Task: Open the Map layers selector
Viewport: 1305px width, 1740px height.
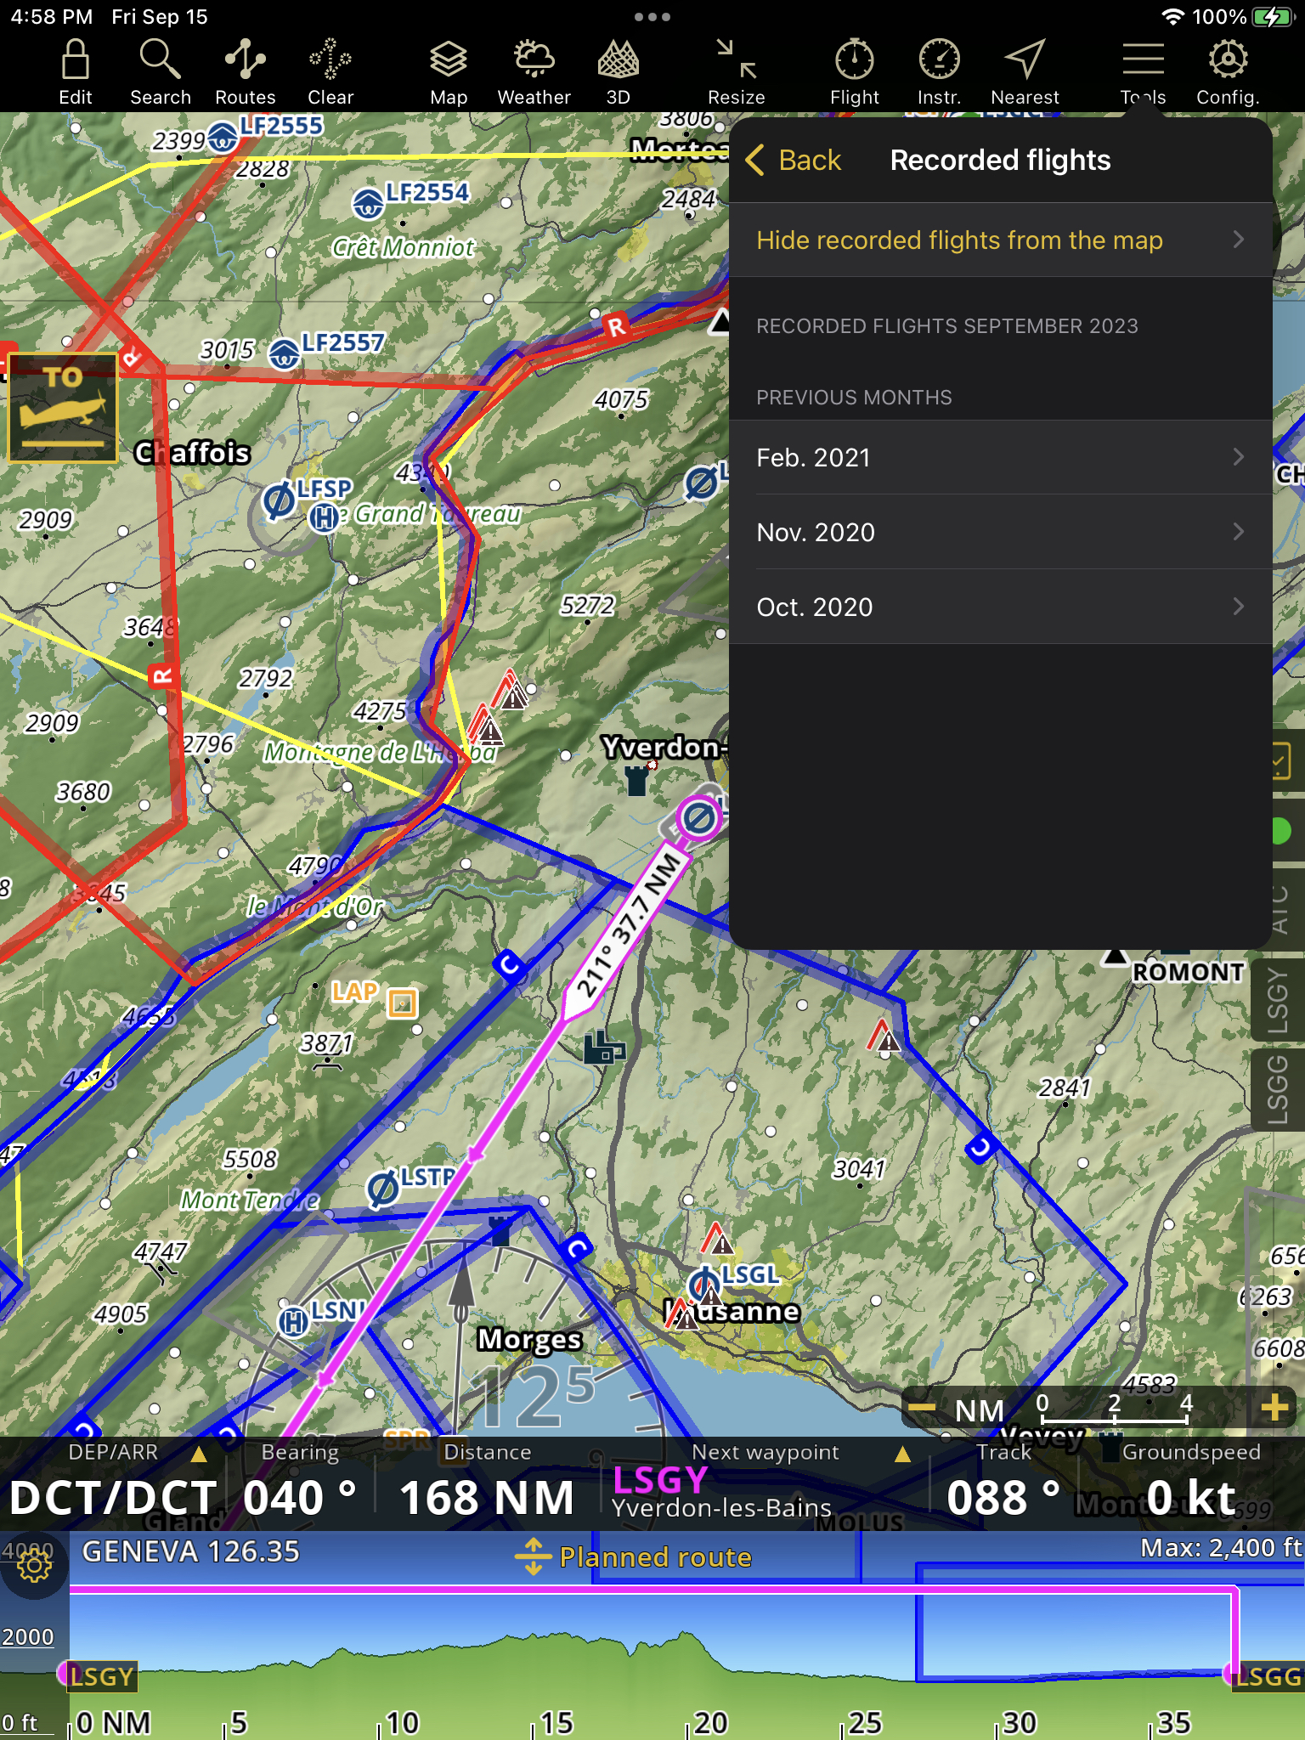Action: click(x=448, y=72)
